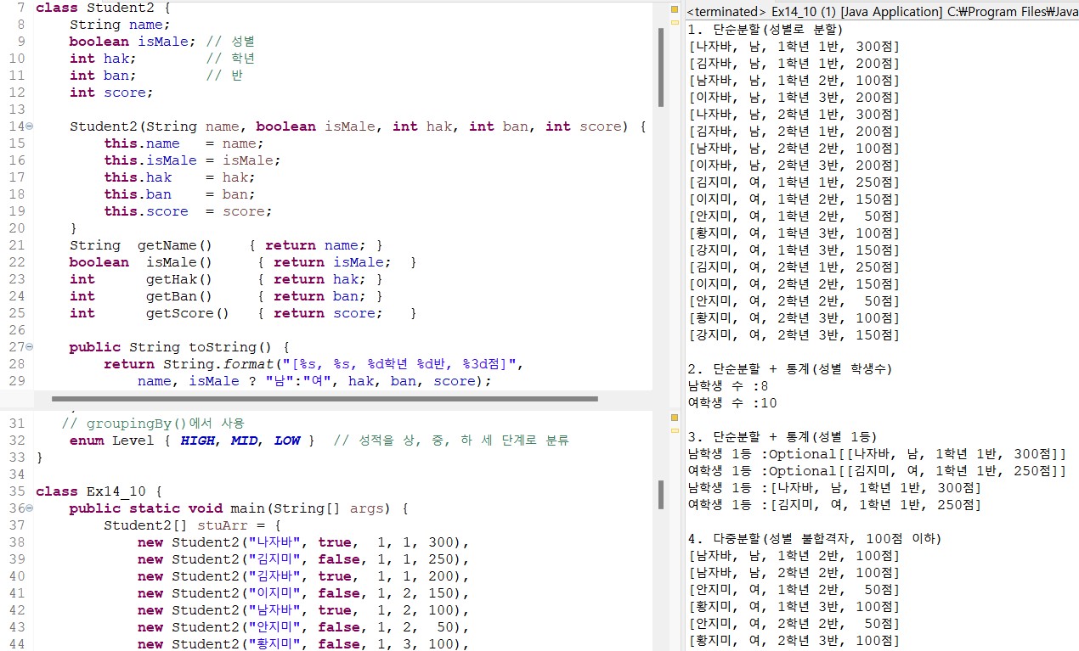Click the top yellow warning square in upper editor's overview ruler
Viewport: 1079px width, 651px height.
pos(675,10)
